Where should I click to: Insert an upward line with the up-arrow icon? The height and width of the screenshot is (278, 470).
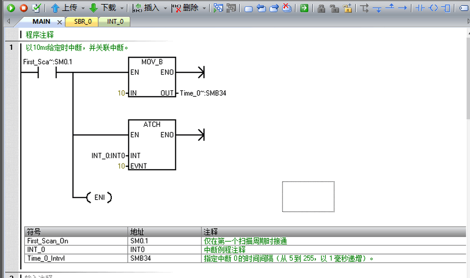click(390, 7)
